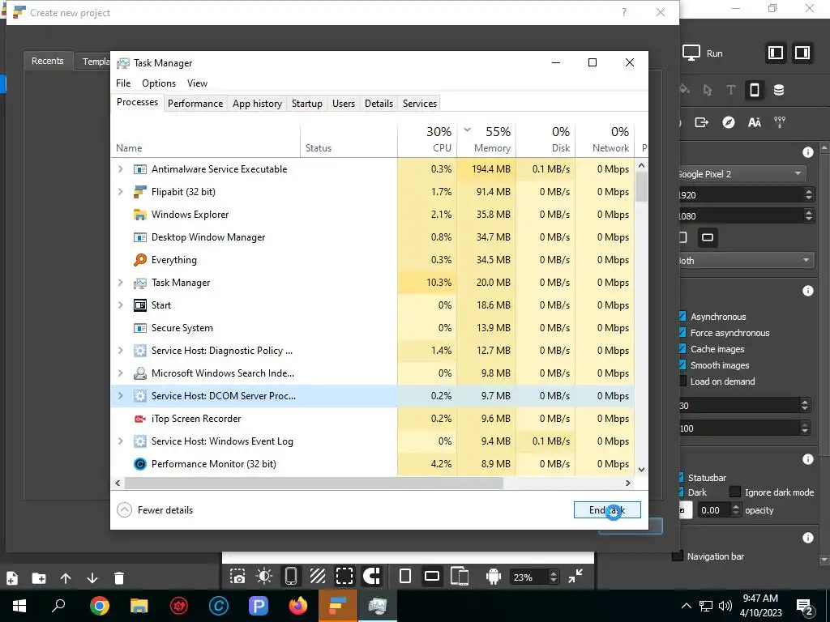
Task: Expand the Task Manager process row
Action: (x=120, y=283)
